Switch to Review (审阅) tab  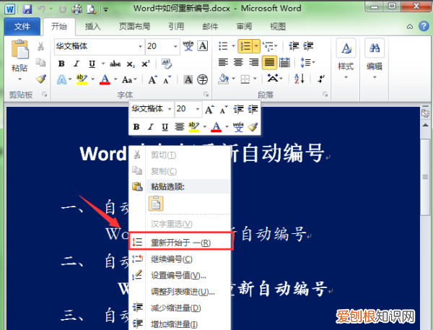click(x=244, y=27)
